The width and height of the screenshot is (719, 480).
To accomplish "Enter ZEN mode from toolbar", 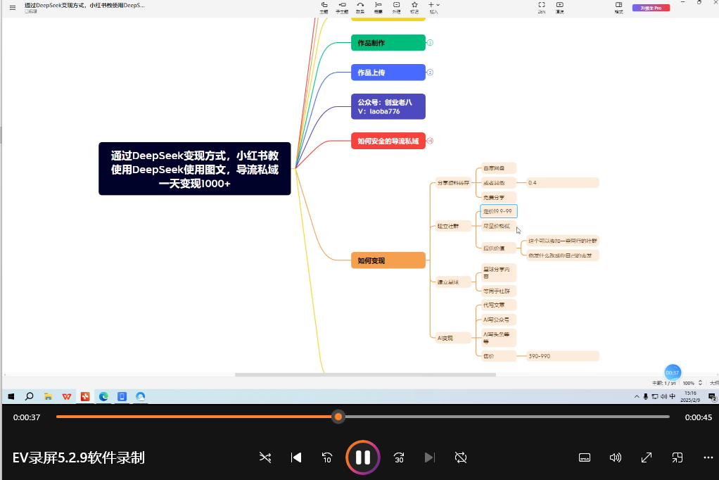I will [542, 7].
